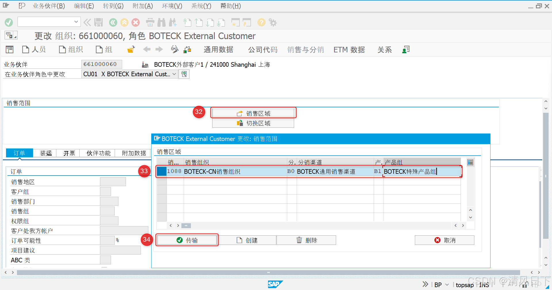Click the 人员 (Person) icon
552x290 pixels.
[x=25, y=49]
